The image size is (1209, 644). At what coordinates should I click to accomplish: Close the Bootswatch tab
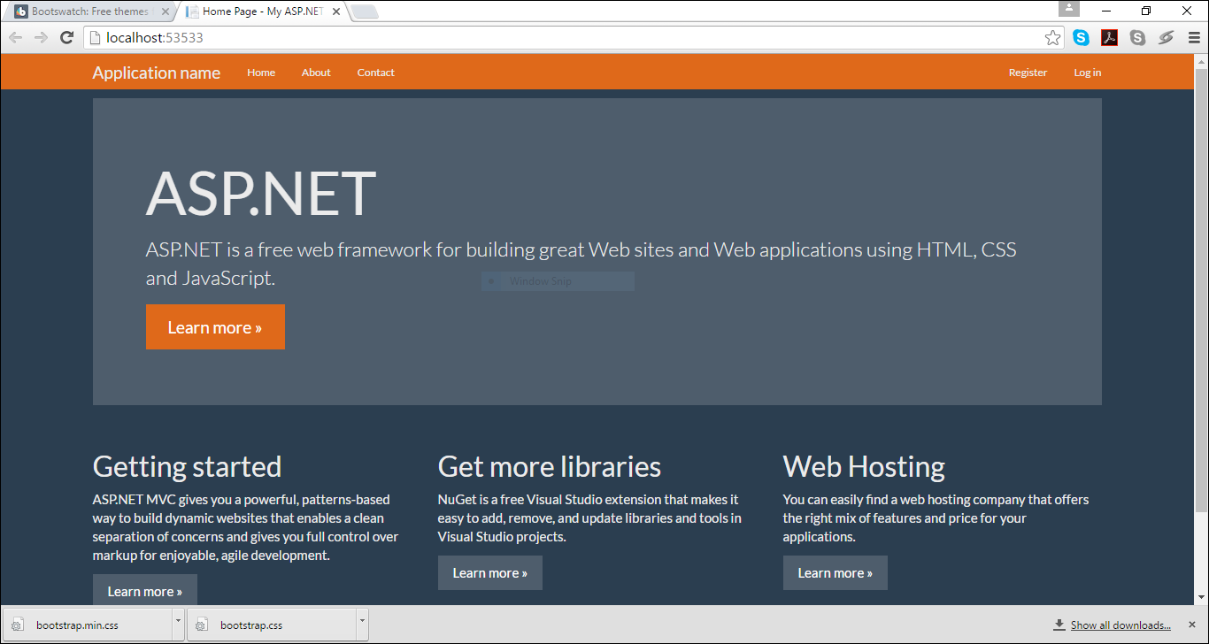[x=165, y=11]
